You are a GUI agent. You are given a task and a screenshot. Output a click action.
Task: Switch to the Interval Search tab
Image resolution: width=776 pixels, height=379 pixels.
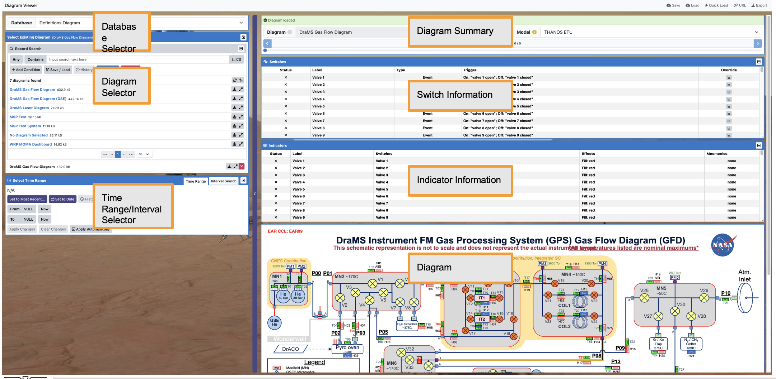223,181
